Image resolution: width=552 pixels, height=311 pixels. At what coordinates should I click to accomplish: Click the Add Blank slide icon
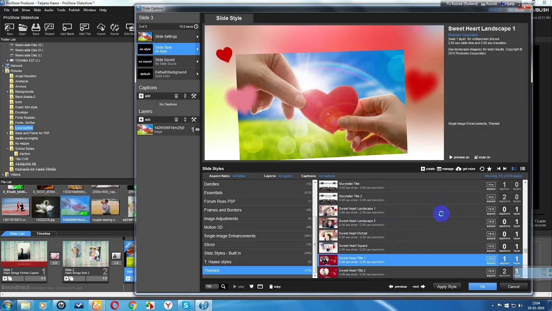(67, 29)
